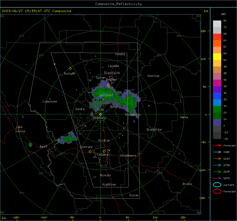Click the RockyMH label
The image size is (237, 221).
(x=70, y=74)
